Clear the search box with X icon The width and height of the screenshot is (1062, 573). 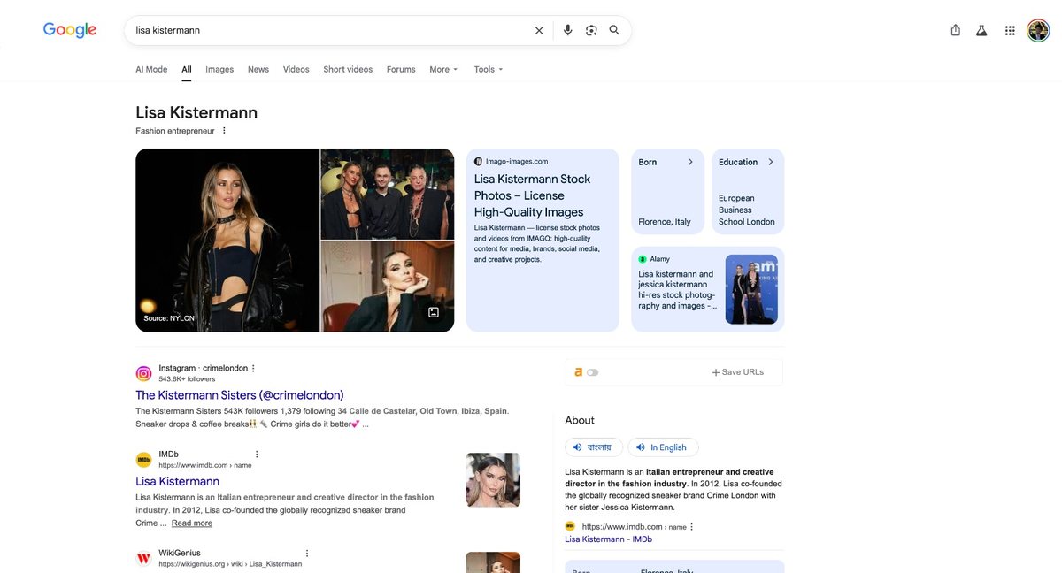539,30
